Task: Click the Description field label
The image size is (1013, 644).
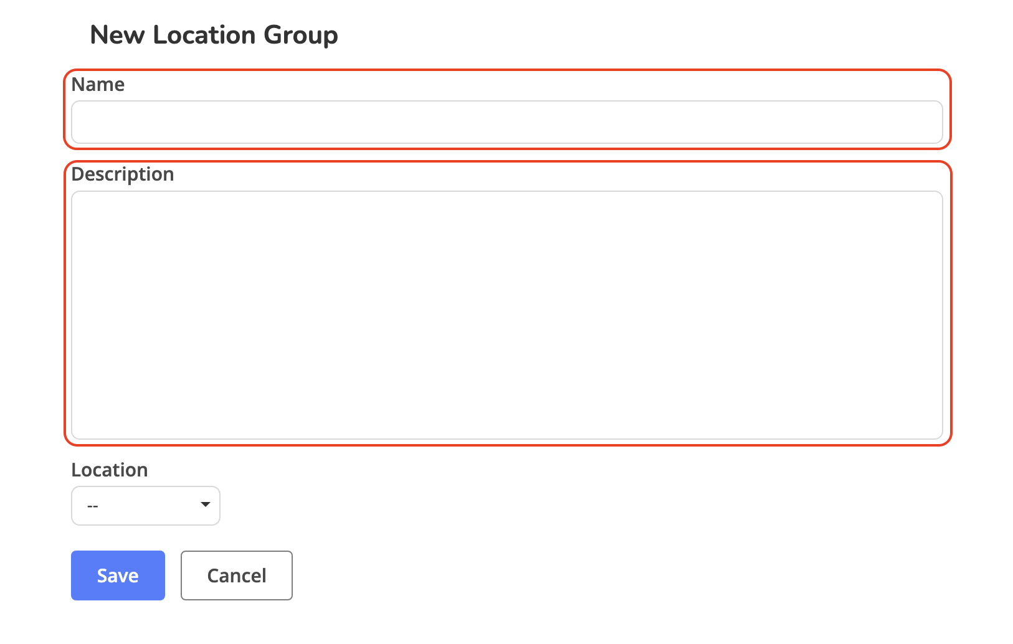Action: (122, 174)
